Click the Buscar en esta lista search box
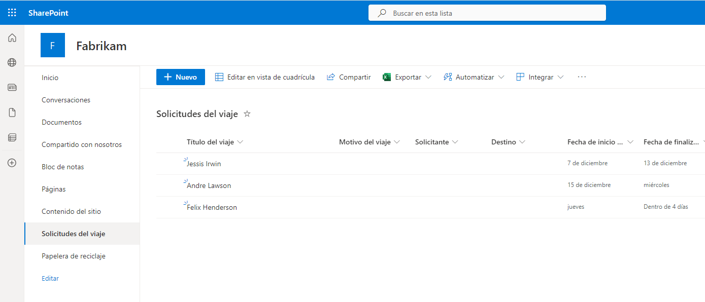 tap(487, 12)
